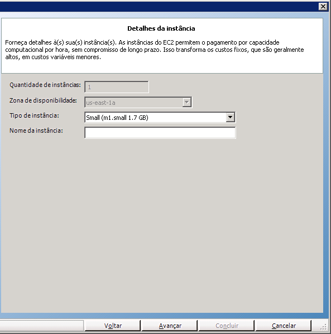
Task: Click the Quantidade de instâncias label
Action: [45, 85]
